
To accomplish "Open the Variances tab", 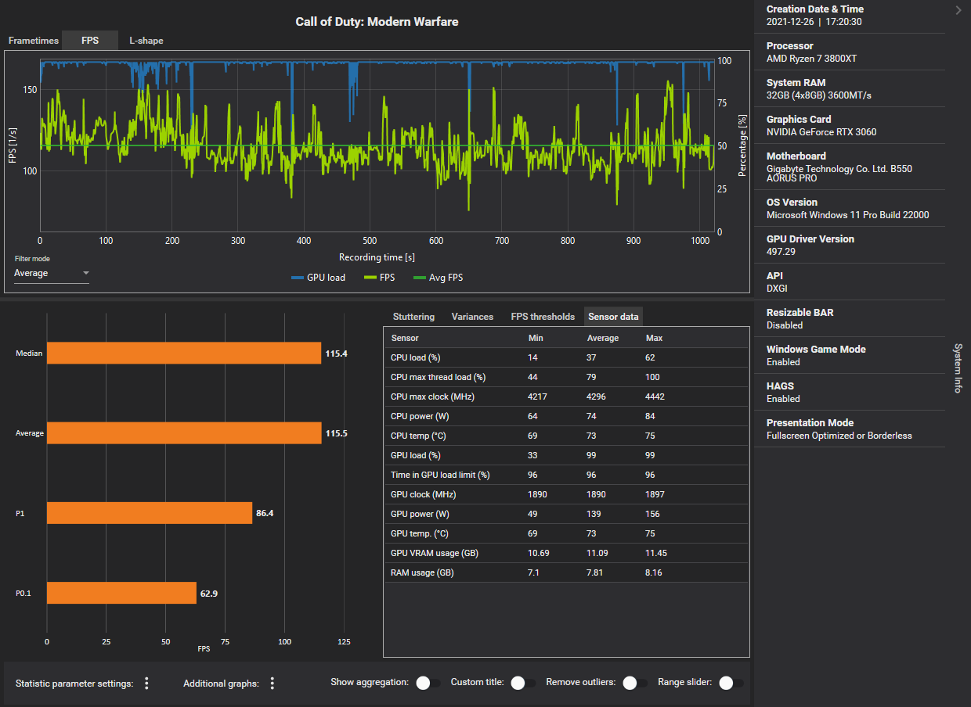I will [472, 317].
